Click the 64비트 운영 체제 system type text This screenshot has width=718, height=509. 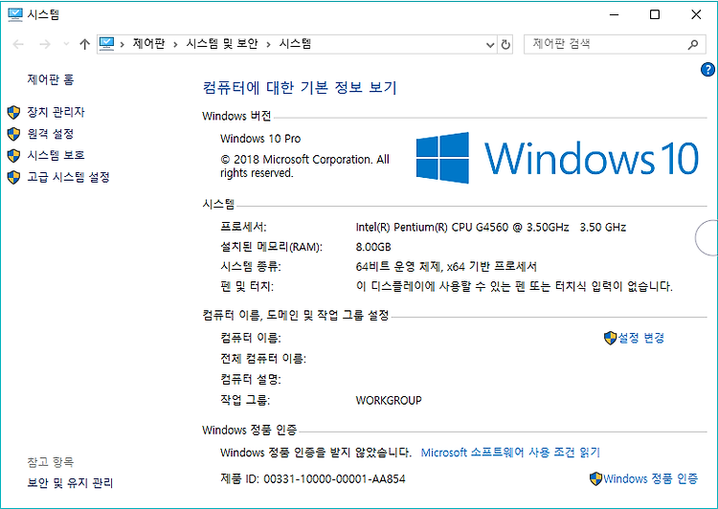coord(446,266)
